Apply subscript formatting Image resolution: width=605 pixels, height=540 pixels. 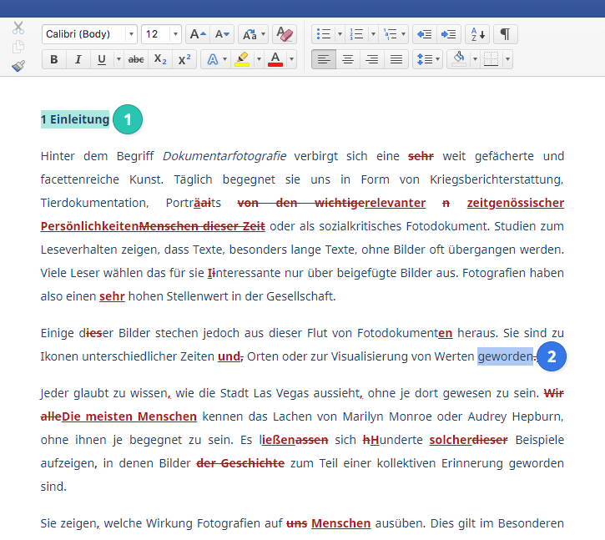coord(160,59)
